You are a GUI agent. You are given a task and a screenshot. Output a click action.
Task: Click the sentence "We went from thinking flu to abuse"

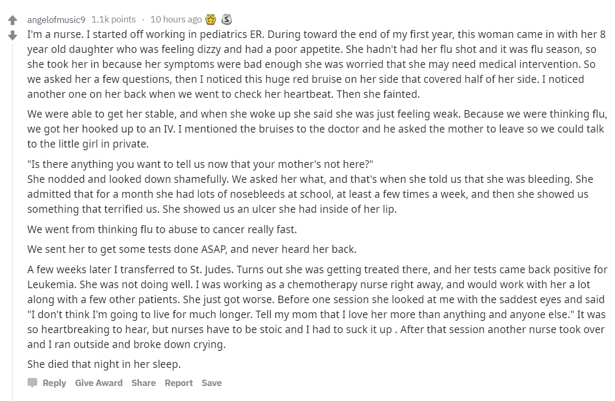162,229
